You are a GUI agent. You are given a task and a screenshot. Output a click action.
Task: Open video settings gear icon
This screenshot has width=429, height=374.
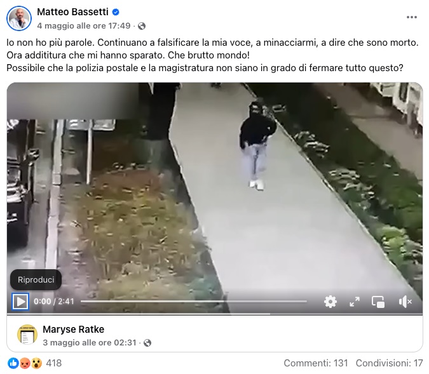[330, 302]
